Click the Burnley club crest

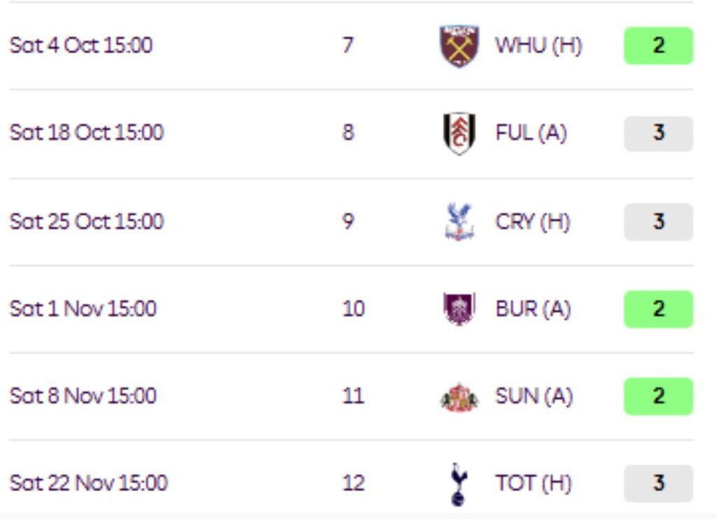click(x=459, y=309)
